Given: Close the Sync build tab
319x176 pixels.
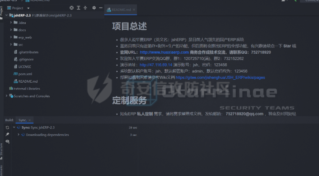Looking at the screenshot, I should tap(30, 120).
